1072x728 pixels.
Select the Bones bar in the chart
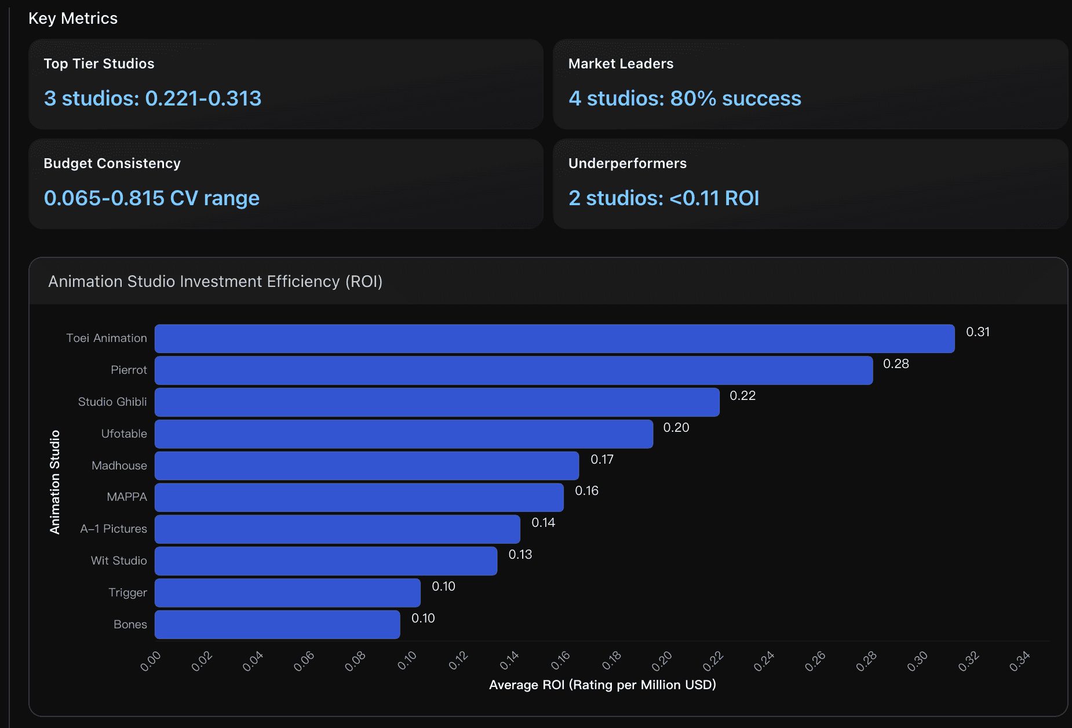[278, 625]
